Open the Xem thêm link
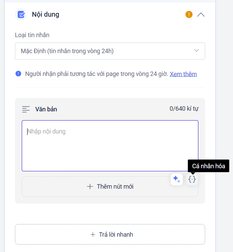This screenshot has width=233, height=252. coord(183,74)
